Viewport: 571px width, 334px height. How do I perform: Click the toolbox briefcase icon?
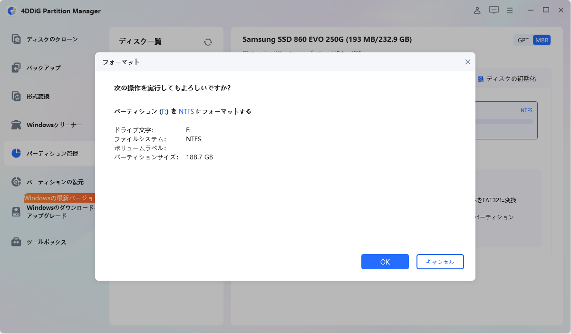(17, 242)
